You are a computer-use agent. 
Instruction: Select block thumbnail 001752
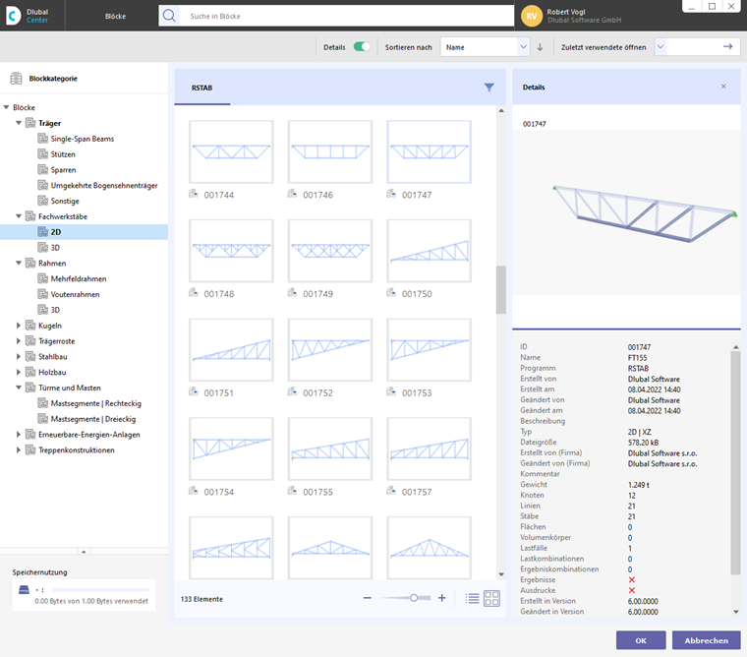[329, 350]
